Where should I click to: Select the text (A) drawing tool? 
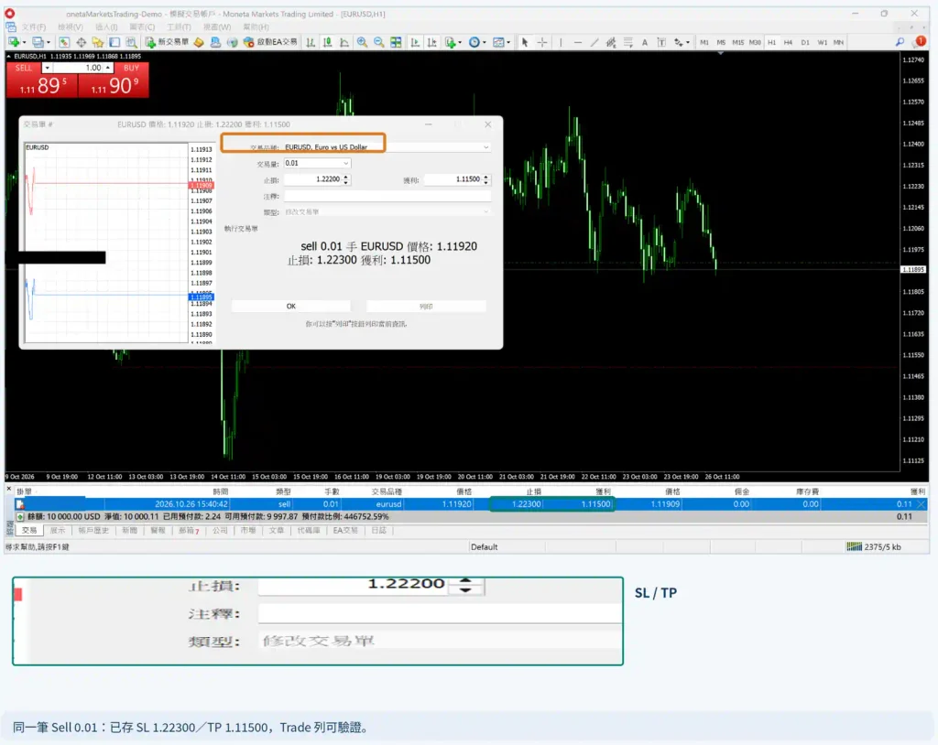tap(644, 42)
